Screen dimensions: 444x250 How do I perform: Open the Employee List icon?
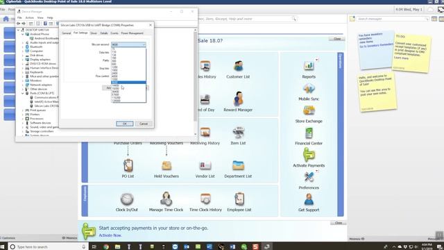239,199
